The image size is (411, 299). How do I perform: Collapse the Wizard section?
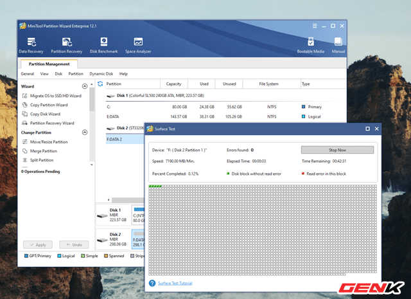coord(85,86)
